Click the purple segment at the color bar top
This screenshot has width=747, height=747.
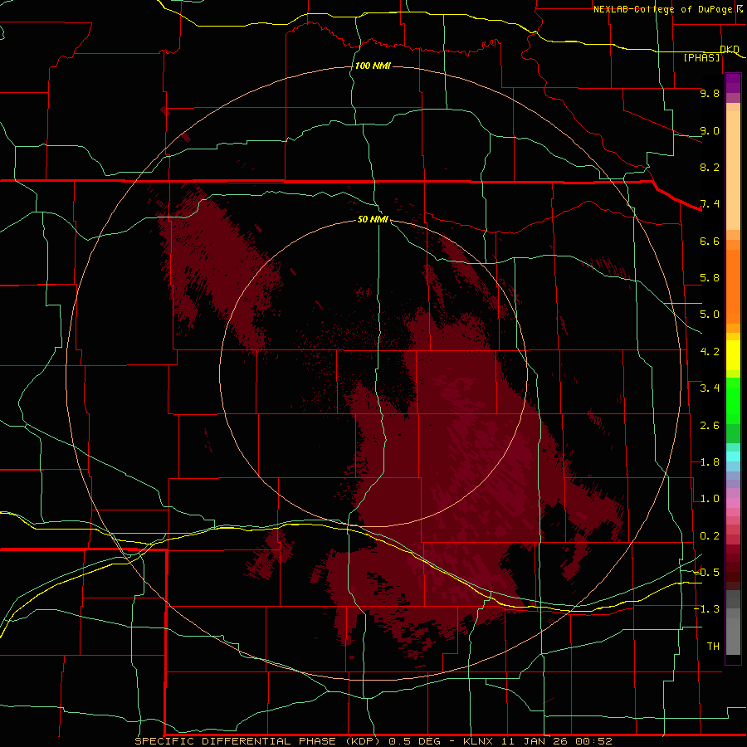(733, 83)
